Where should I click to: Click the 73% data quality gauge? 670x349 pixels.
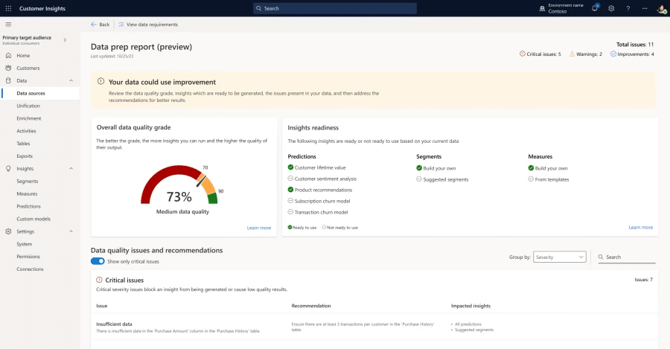point(179,186)
